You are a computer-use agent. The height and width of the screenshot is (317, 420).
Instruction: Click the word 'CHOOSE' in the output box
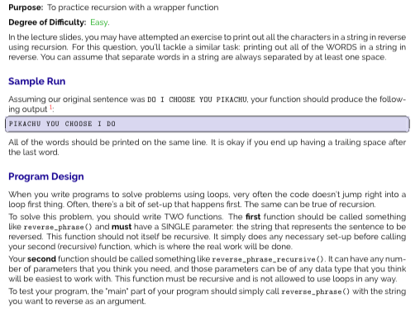[x=79, y=123]
